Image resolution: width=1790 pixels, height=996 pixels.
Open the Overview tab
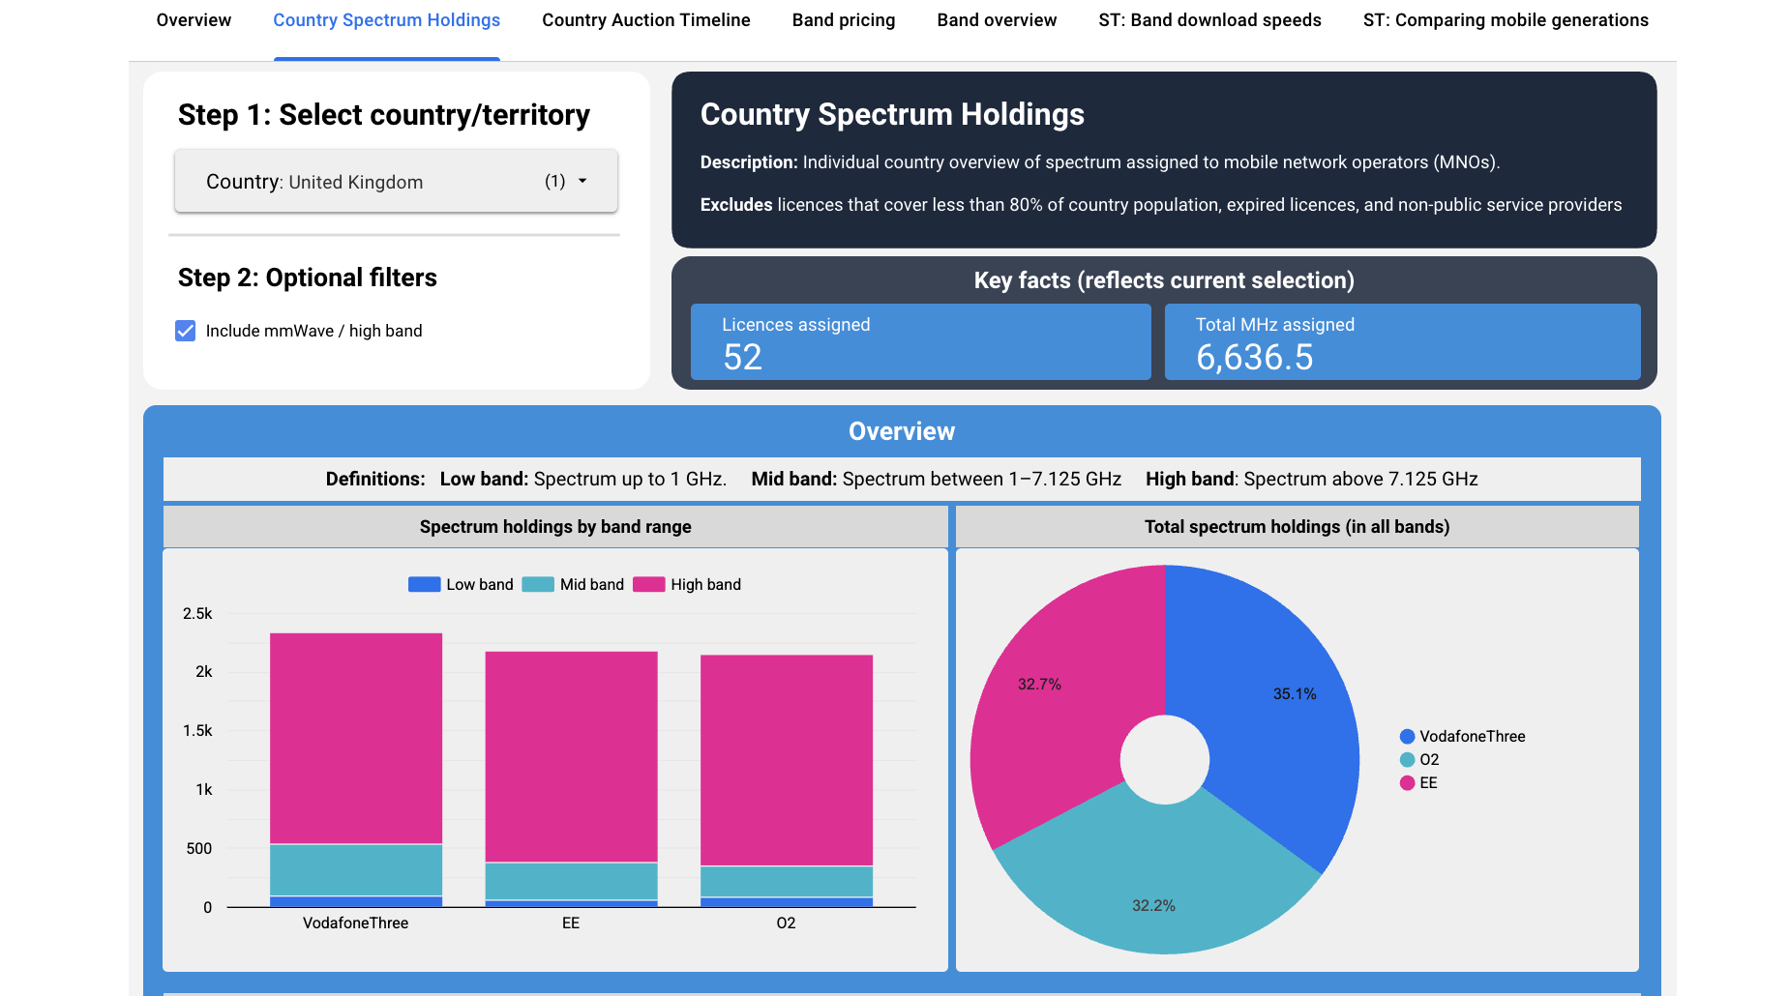(194, 20)
